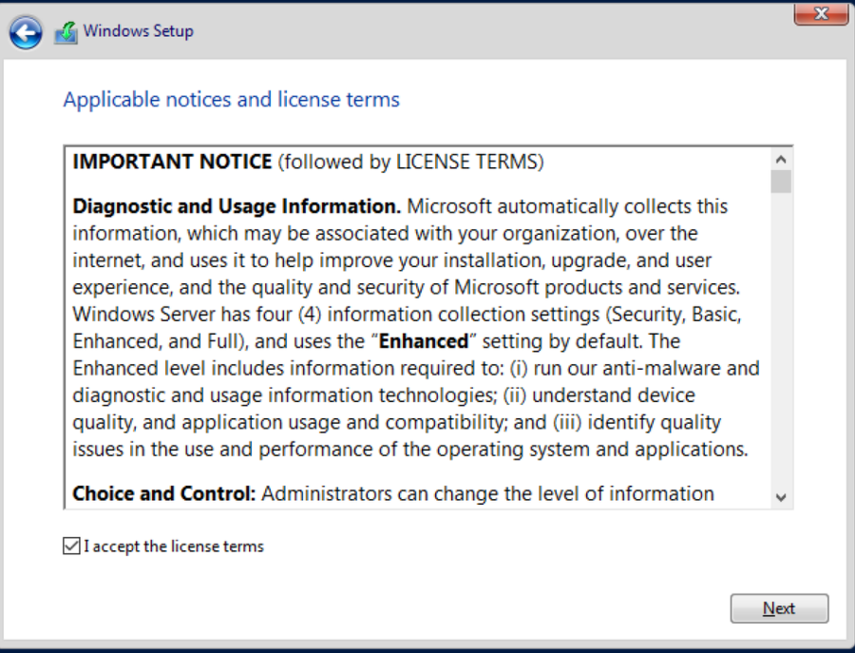
Task: Click the Diagnostic and Usage Information heading
Action: [237, 206]
